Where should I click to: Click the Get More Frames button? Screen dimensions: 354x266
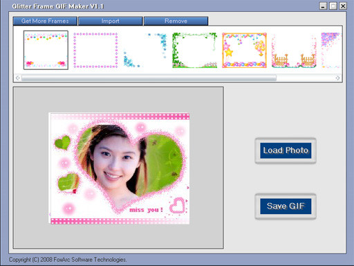[45, 21]
